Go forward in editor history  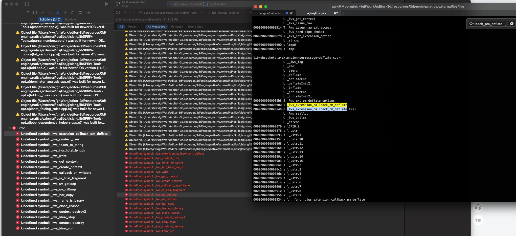(x=130, y=13)
